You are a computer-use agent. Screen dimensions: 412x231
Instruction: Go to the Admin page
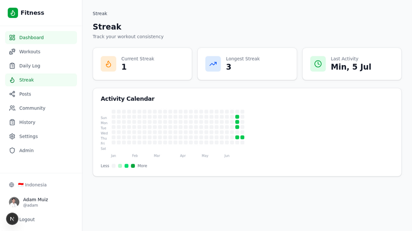pos(41,150)
